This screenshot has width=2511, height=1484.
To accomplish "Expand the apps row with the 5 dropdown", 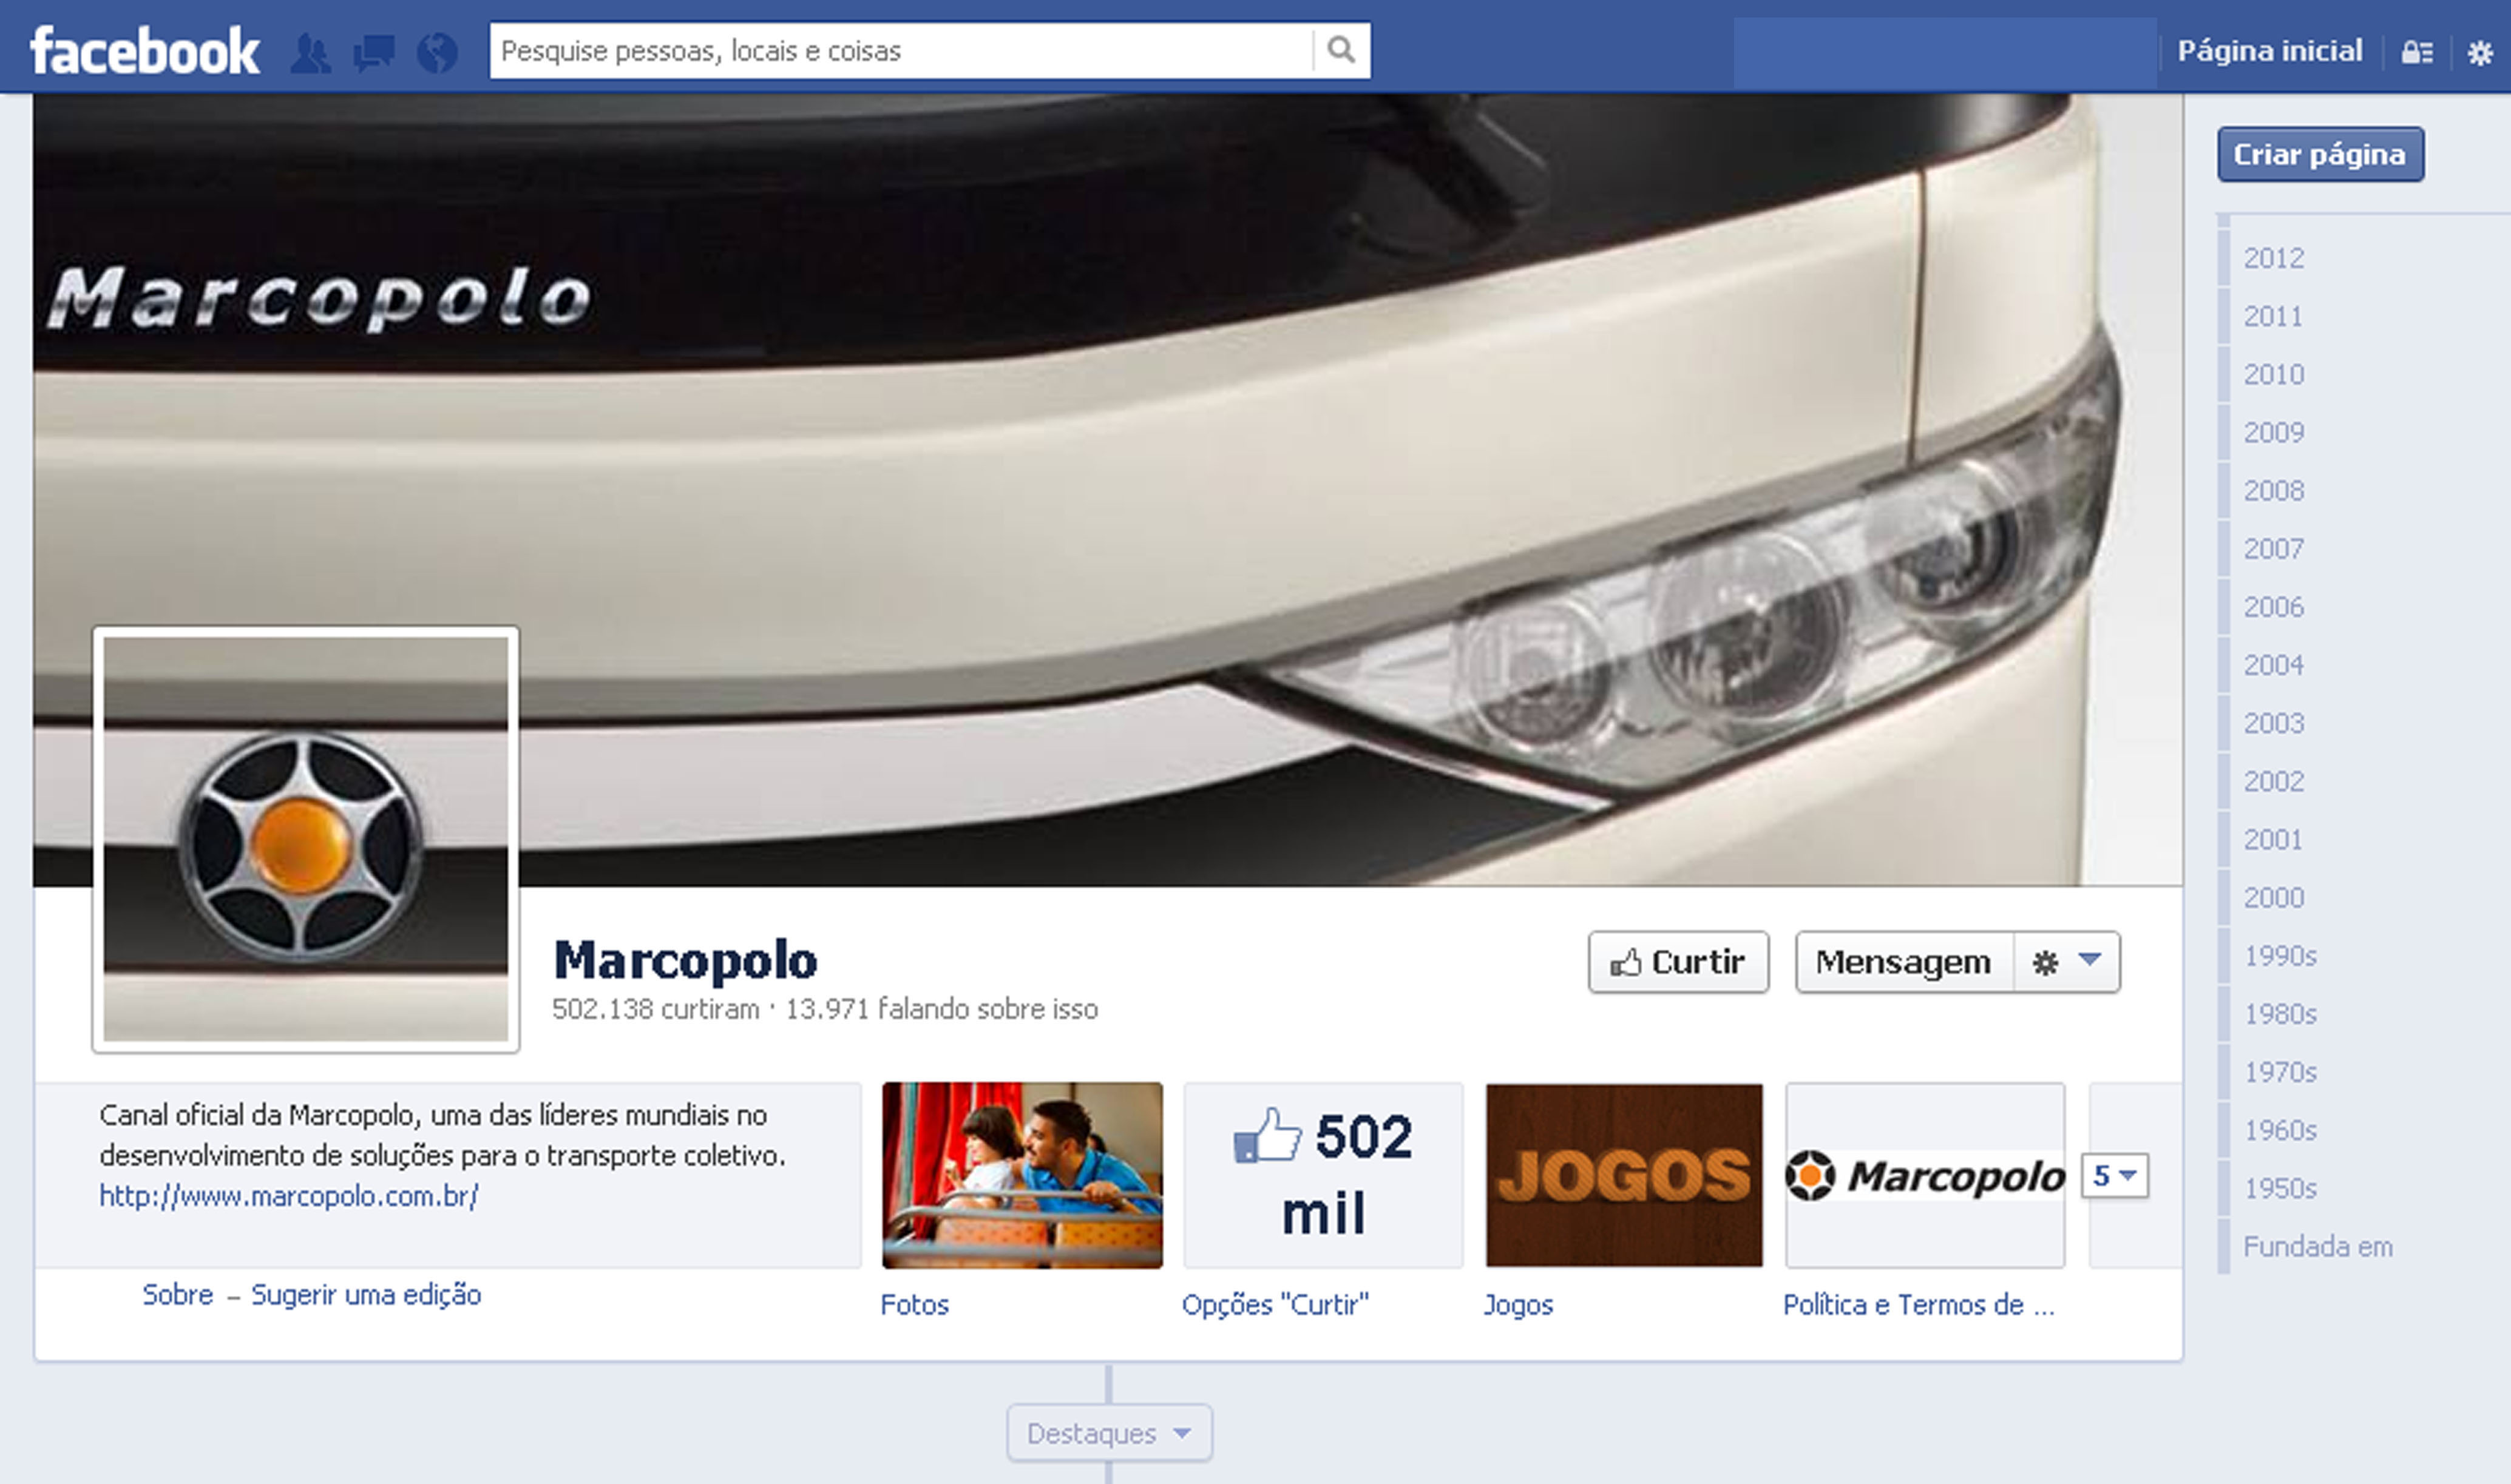I will pyautogui.click(x=2115, y=1175).
